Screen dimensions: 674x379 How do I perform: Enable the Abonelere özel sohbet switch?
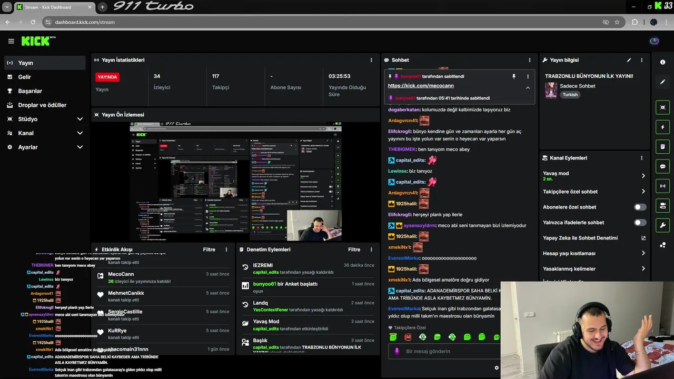coord(640,207)
